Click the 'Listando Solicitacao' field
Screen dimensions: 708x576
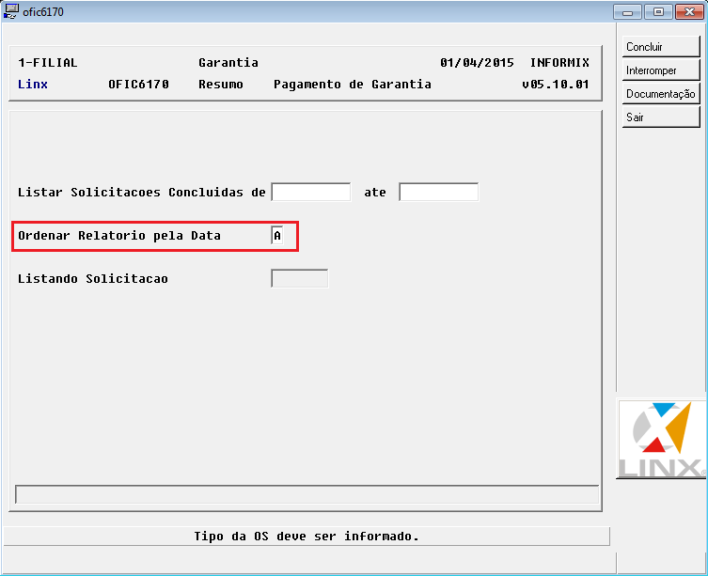point(299,278)
